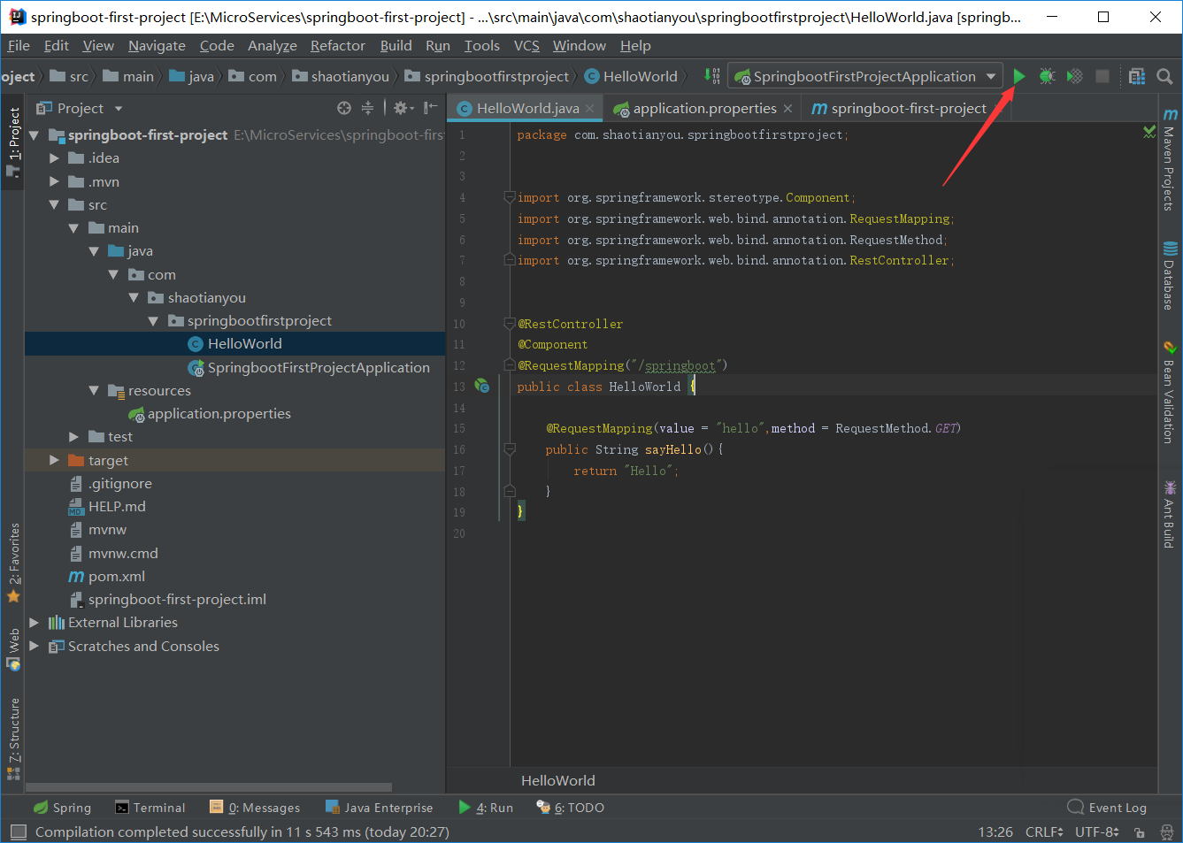The height and width of the screenshot is (843, 1183).
Task: Expand Scratches and Consoles node
Action: click(35, 646)
